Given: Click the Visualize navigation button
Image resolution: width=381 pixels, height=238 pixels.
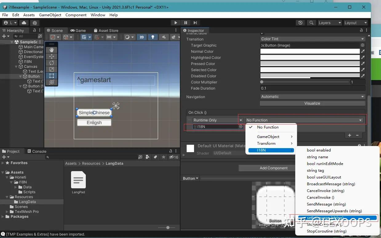Looking at the screenshot, I should click(312, 103).
